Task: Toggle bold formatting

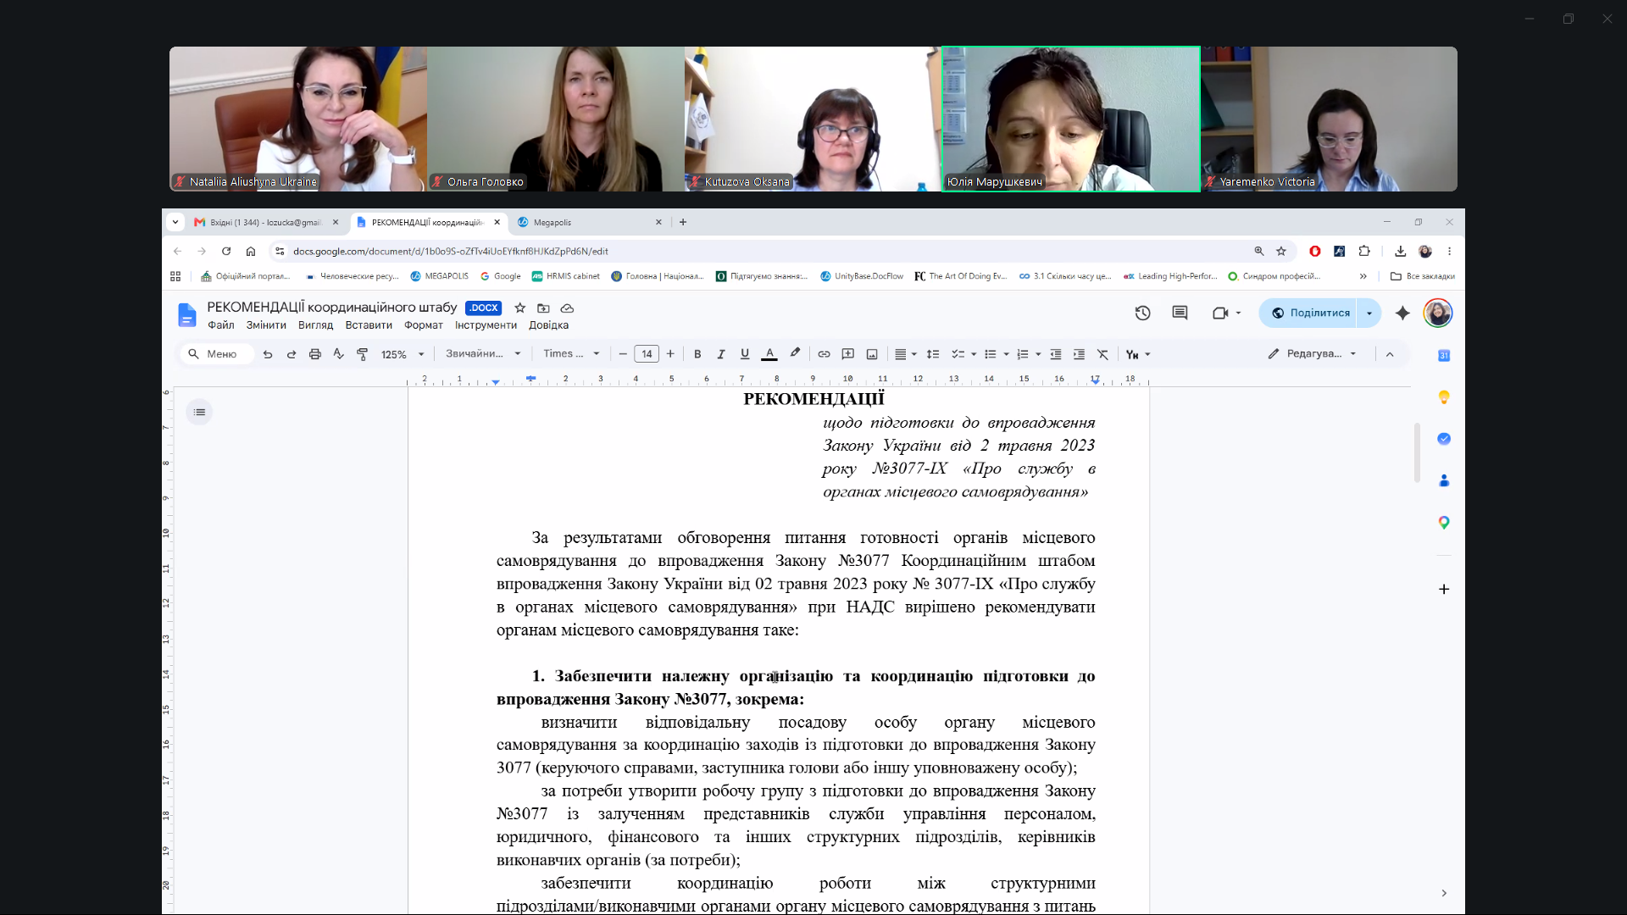Action: coord(697,354)
